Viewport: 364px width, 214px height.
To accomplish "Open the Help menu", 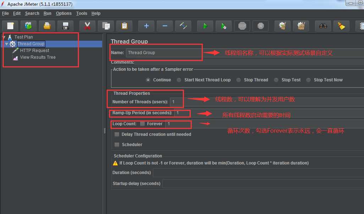I will [x=96, y=13].
